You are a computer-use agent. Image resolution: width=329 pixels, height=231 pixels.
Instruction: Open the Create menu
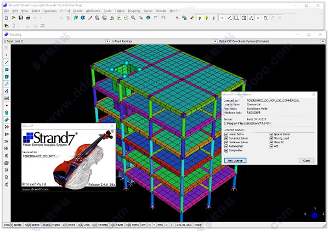(78, 11)
